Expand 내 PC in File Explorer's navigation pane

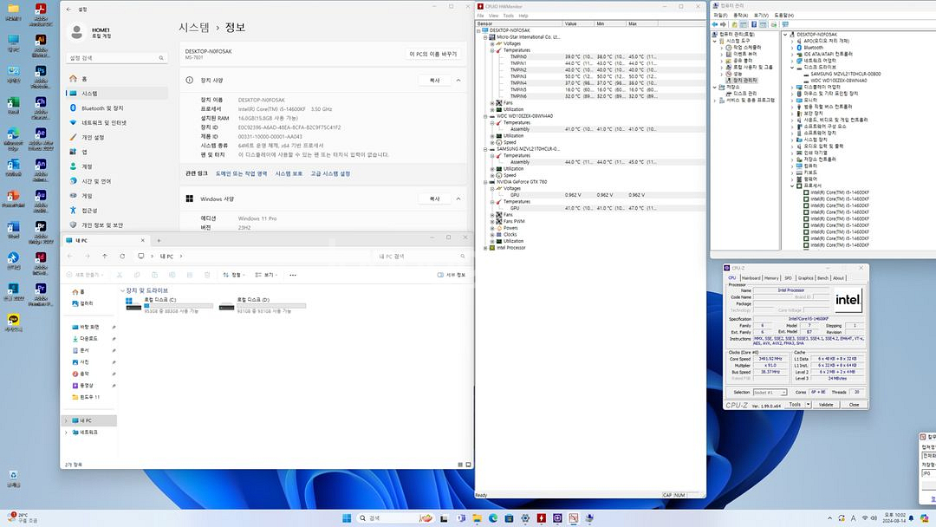tap(66, 420)
